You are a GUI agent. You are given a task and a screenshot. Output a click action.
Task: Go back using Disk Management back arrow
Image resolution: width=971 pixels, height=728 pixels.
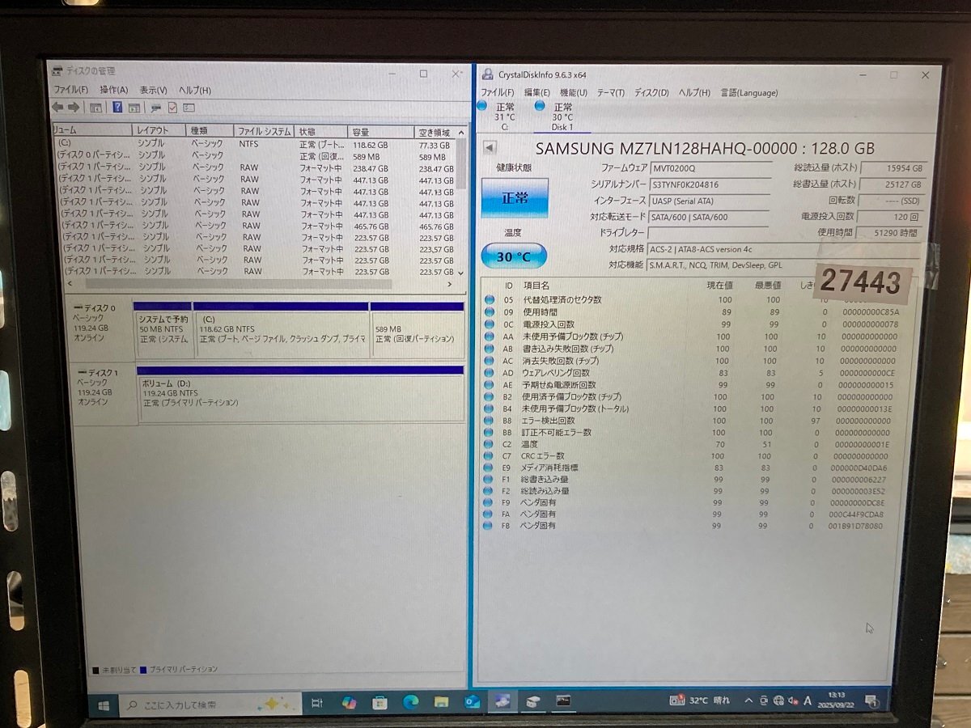pos(57,107)
